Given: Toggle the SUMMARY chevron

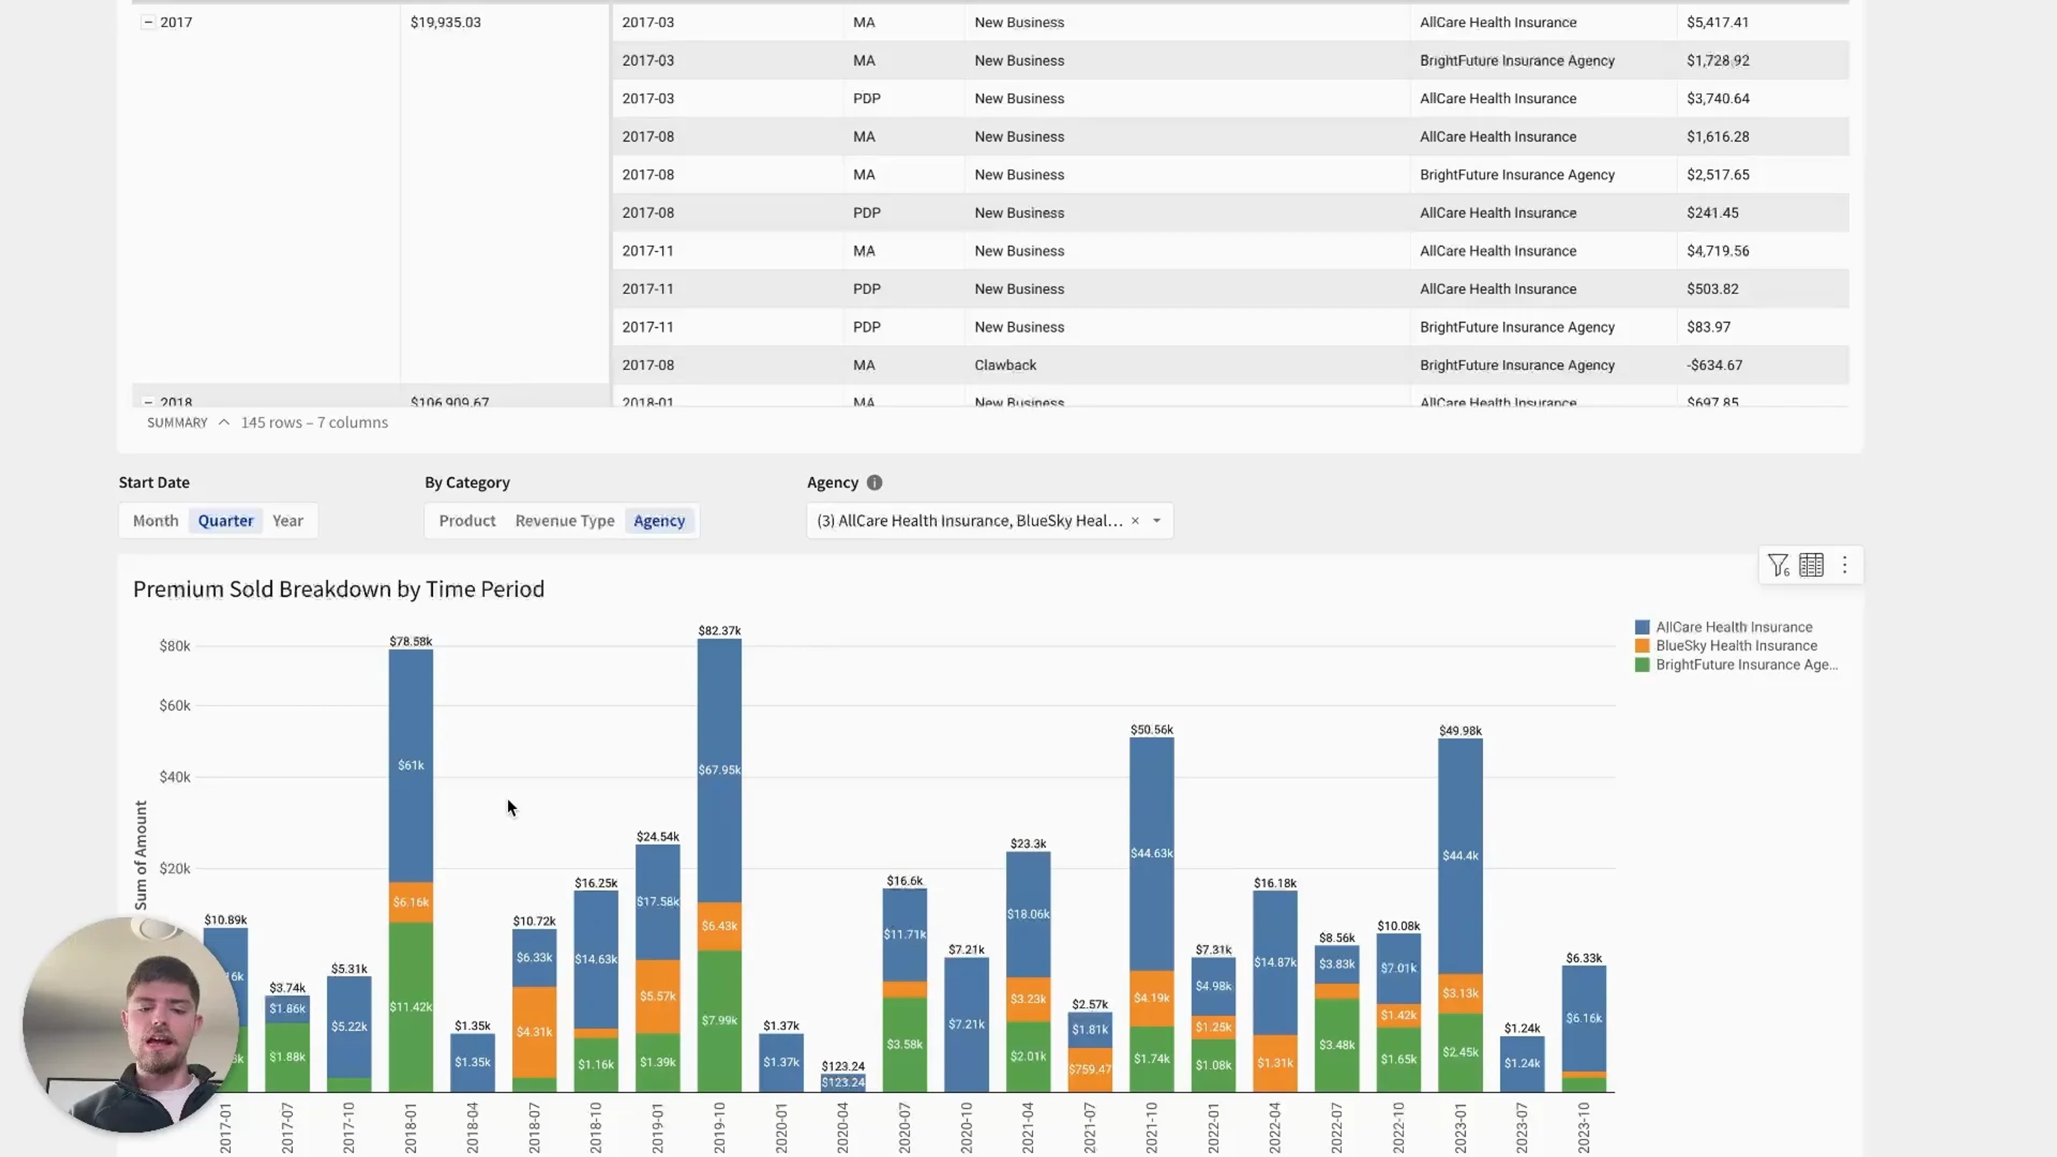Looking at the screenshot, I should (223, 423).
